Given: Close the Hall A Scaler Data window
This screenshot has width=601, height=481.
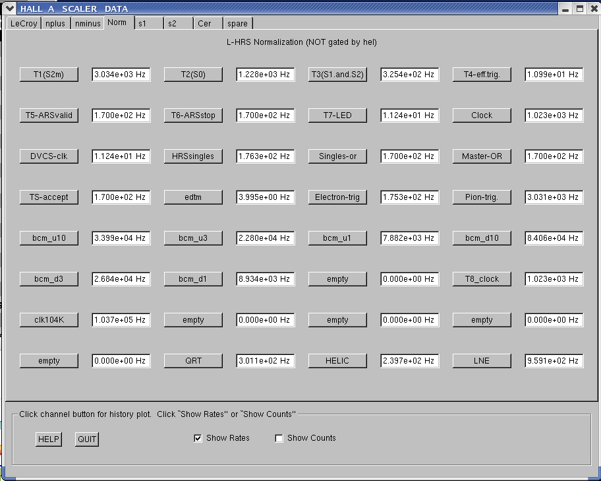Looking at the screenshot, I should click(x=594, y=9).
